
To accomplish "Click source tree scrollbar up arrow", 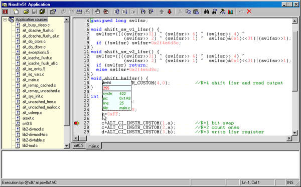I will (x=67, y=19).
